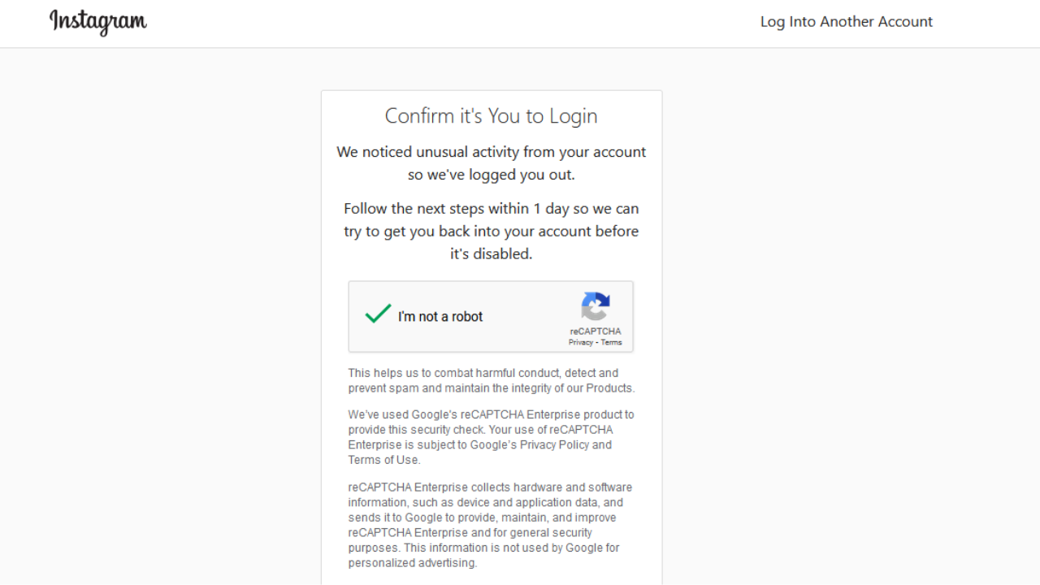1040x585 pixels.
Task: Click the "Follow the next steps within 1 day" paragraph
Action: (x=492, y=231)
